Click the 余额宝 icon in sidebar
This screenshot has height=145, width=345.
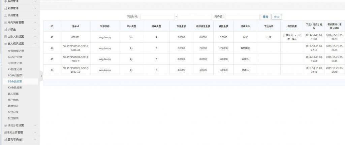coord(5,29)
